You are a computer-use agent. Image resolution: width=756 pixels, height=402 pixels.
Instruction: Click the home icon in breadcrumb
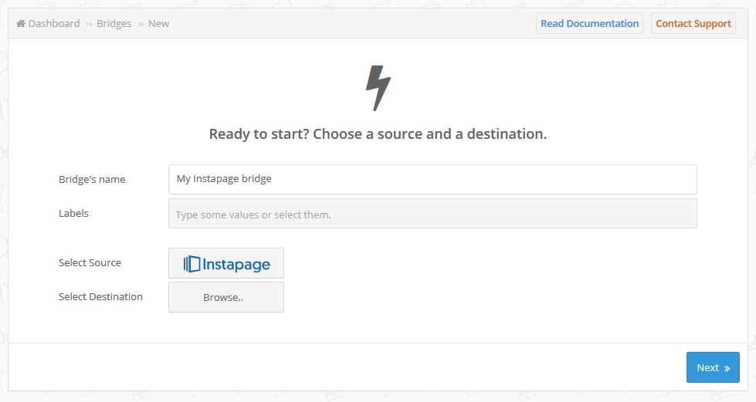tap(21, 24)
